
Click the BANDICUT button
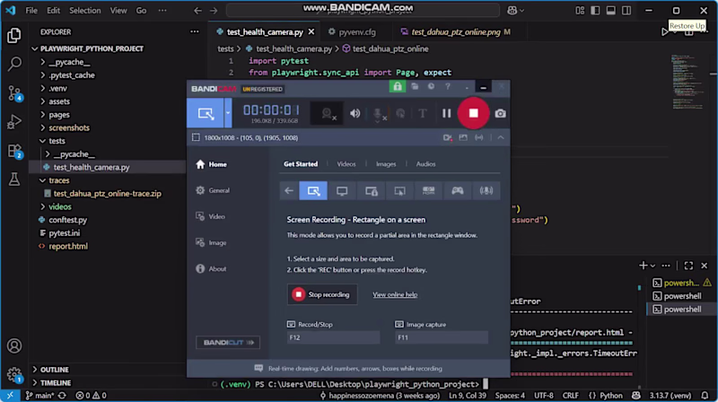[228, 343]
